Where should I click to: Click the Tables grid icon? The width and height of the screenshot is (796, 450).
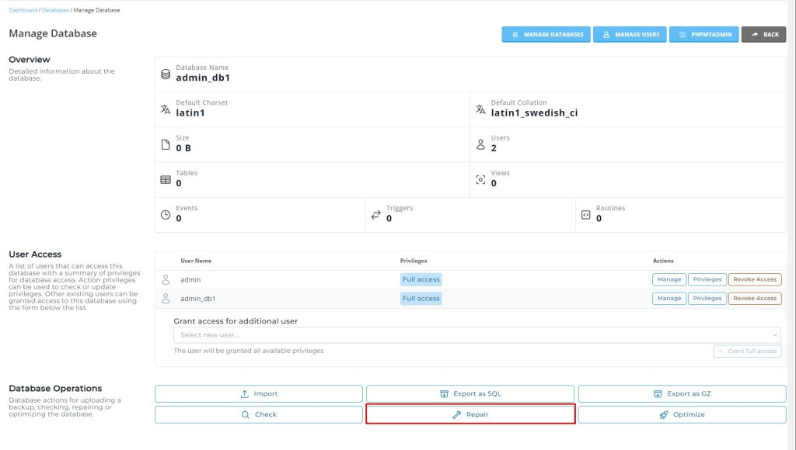pyautogui.click(x=166, y=180)
